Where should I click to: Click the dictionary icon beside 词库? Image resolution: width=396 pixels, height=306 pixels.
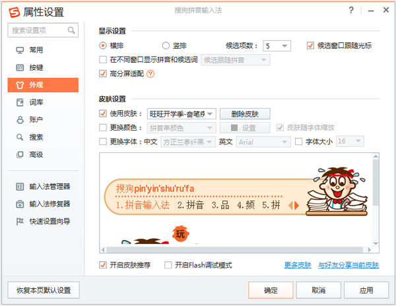(x=20, y=102)
